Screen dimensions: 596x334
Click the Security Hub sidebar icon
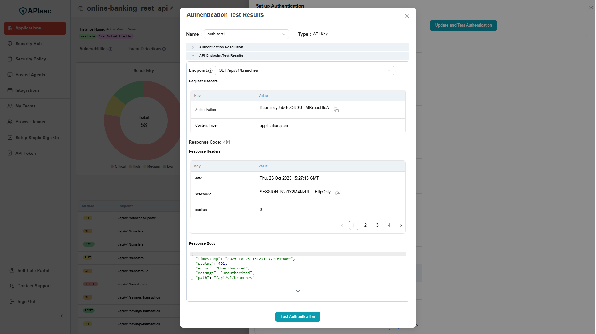pos(10,44)
